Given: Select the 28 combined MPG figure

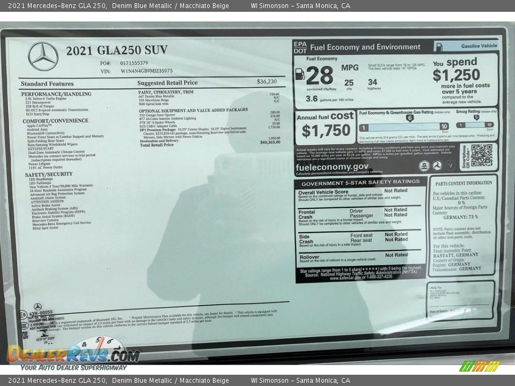Looking at the screenshot, I should tap(320, 76).
